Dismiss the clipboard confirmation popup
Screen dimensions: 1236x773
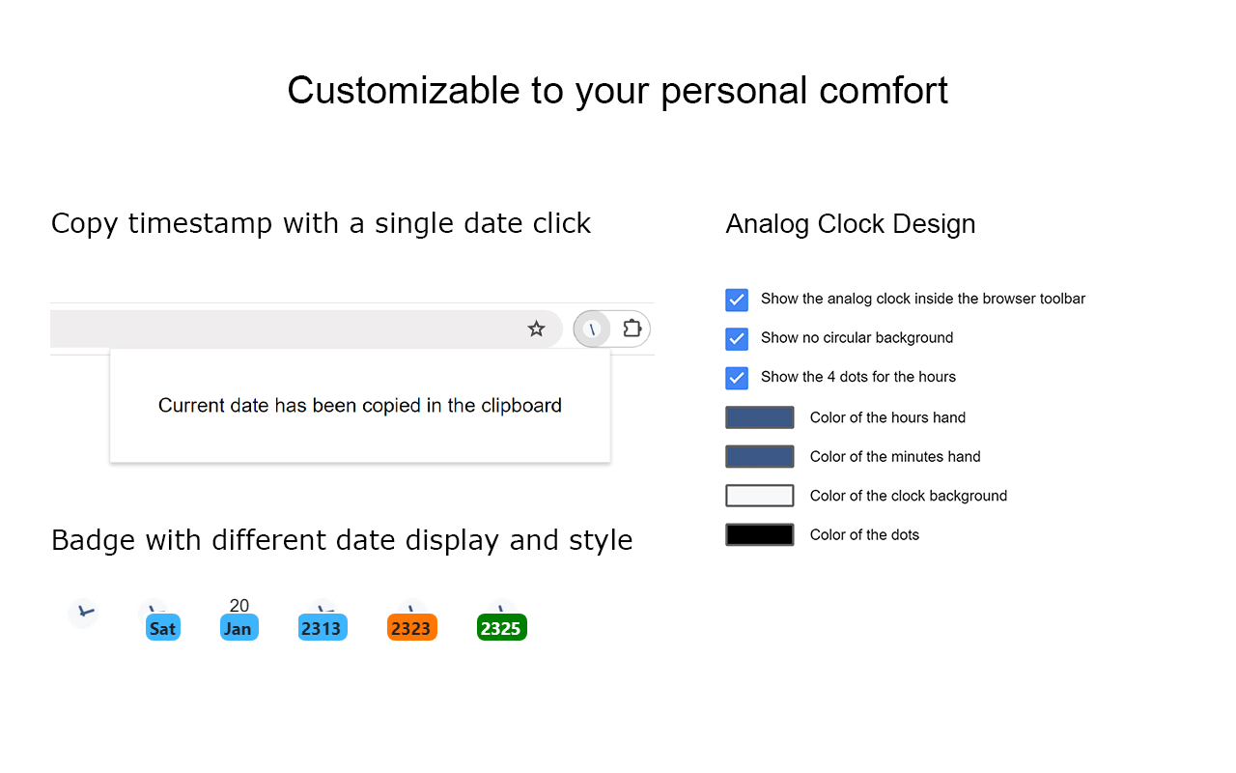point(359,405)
